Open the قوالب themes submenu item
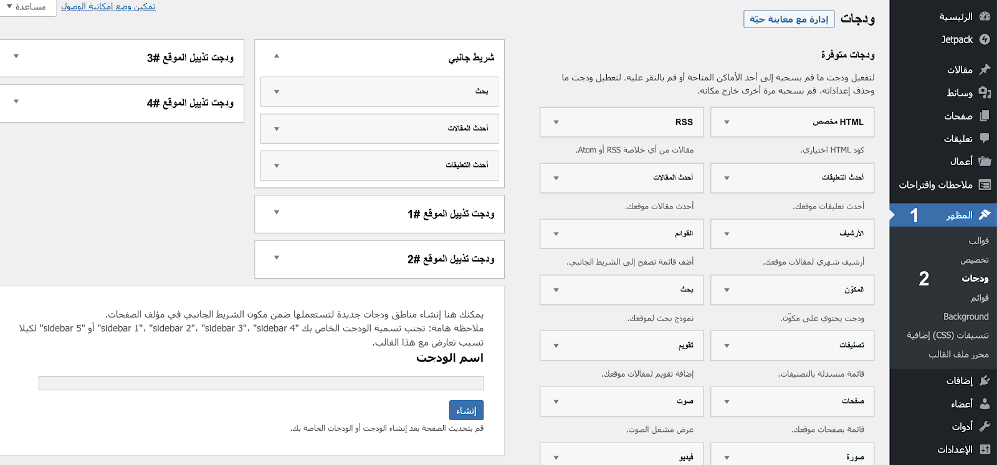Screen dimensions: 997x465 978,241
